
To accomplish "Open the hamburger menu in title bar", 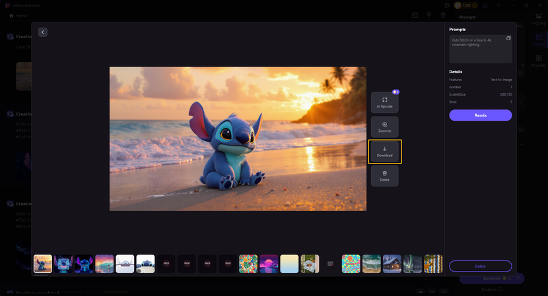I will point(498,5).
